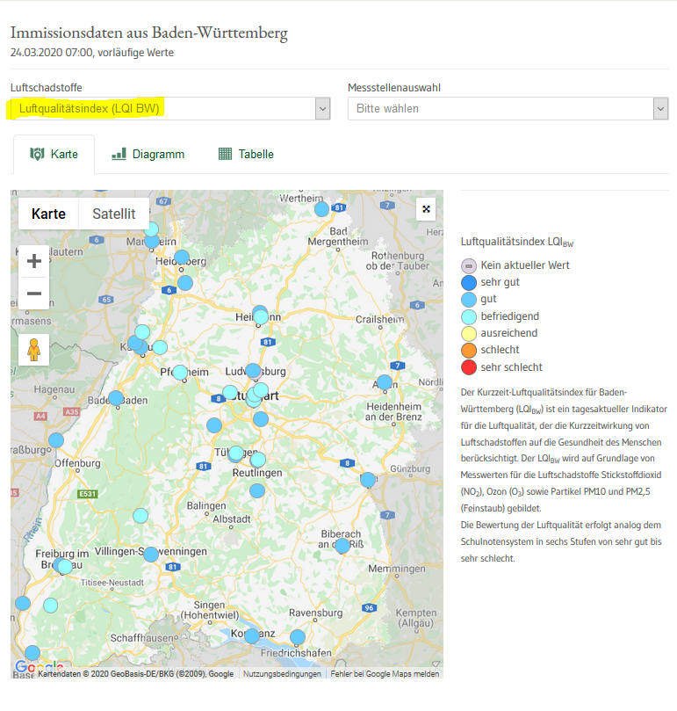Zoom out with the map minus button
Viewport: 677px width, 711px height.
point(34,294)
